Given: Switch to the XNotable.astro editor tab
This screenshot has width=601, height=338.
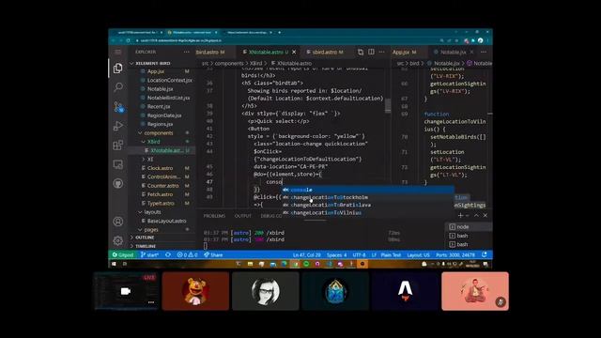Looking at the screenshot, I should point(265,52).
